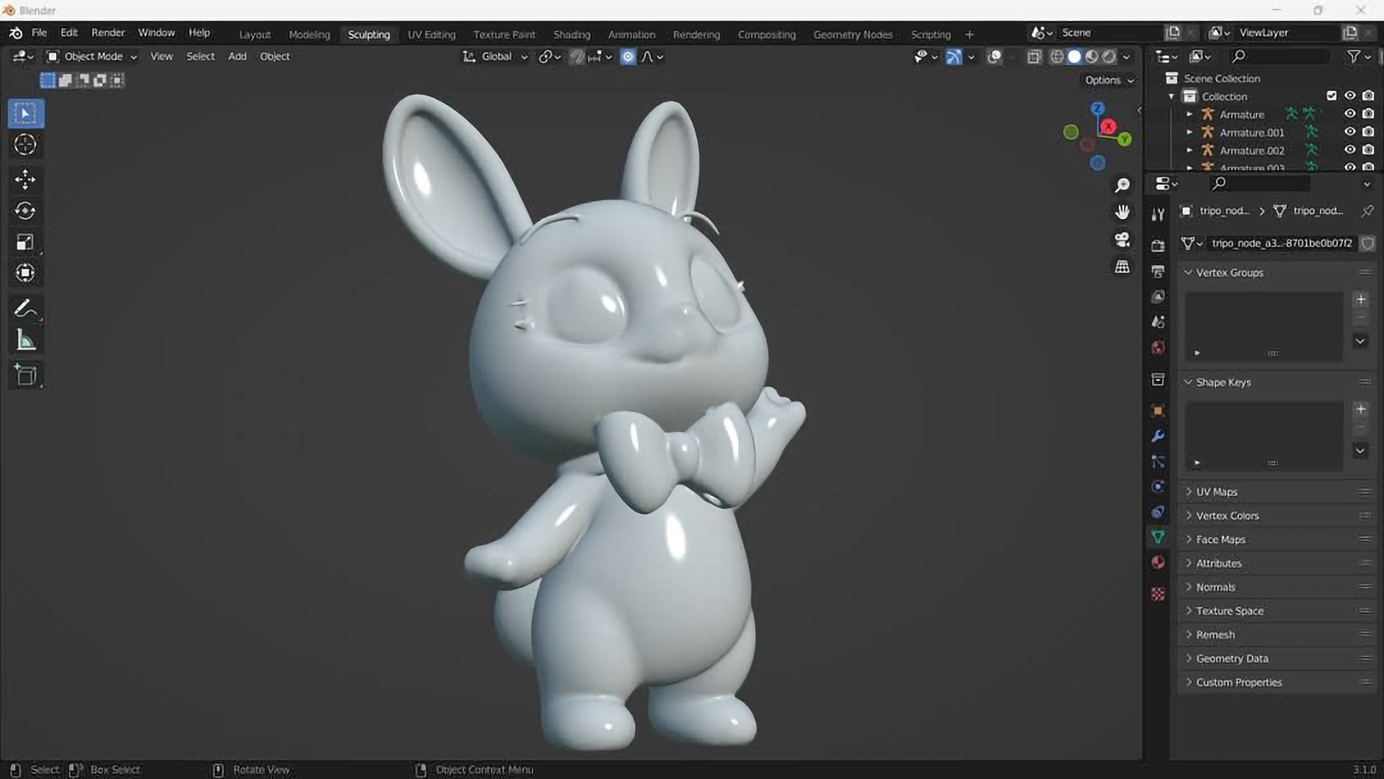Open the Object Mode dropdown
The width and height of the screenshot is (1384, 779).
tap(92, 56)
